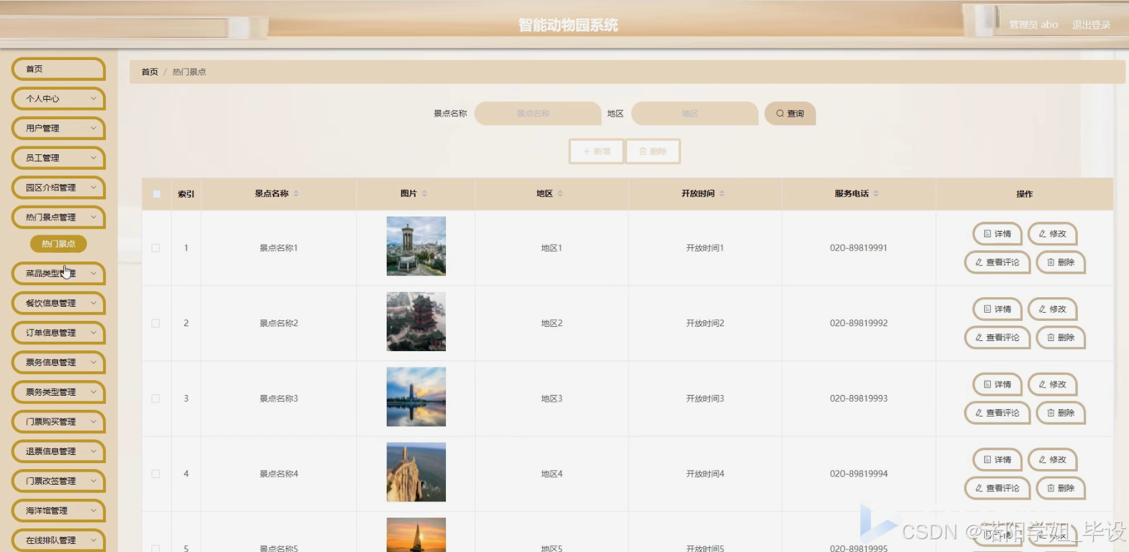The width and height of the screenshot is (1129, 552).
Task: Click phone number 020-89819991
Action: click(859, 248)
